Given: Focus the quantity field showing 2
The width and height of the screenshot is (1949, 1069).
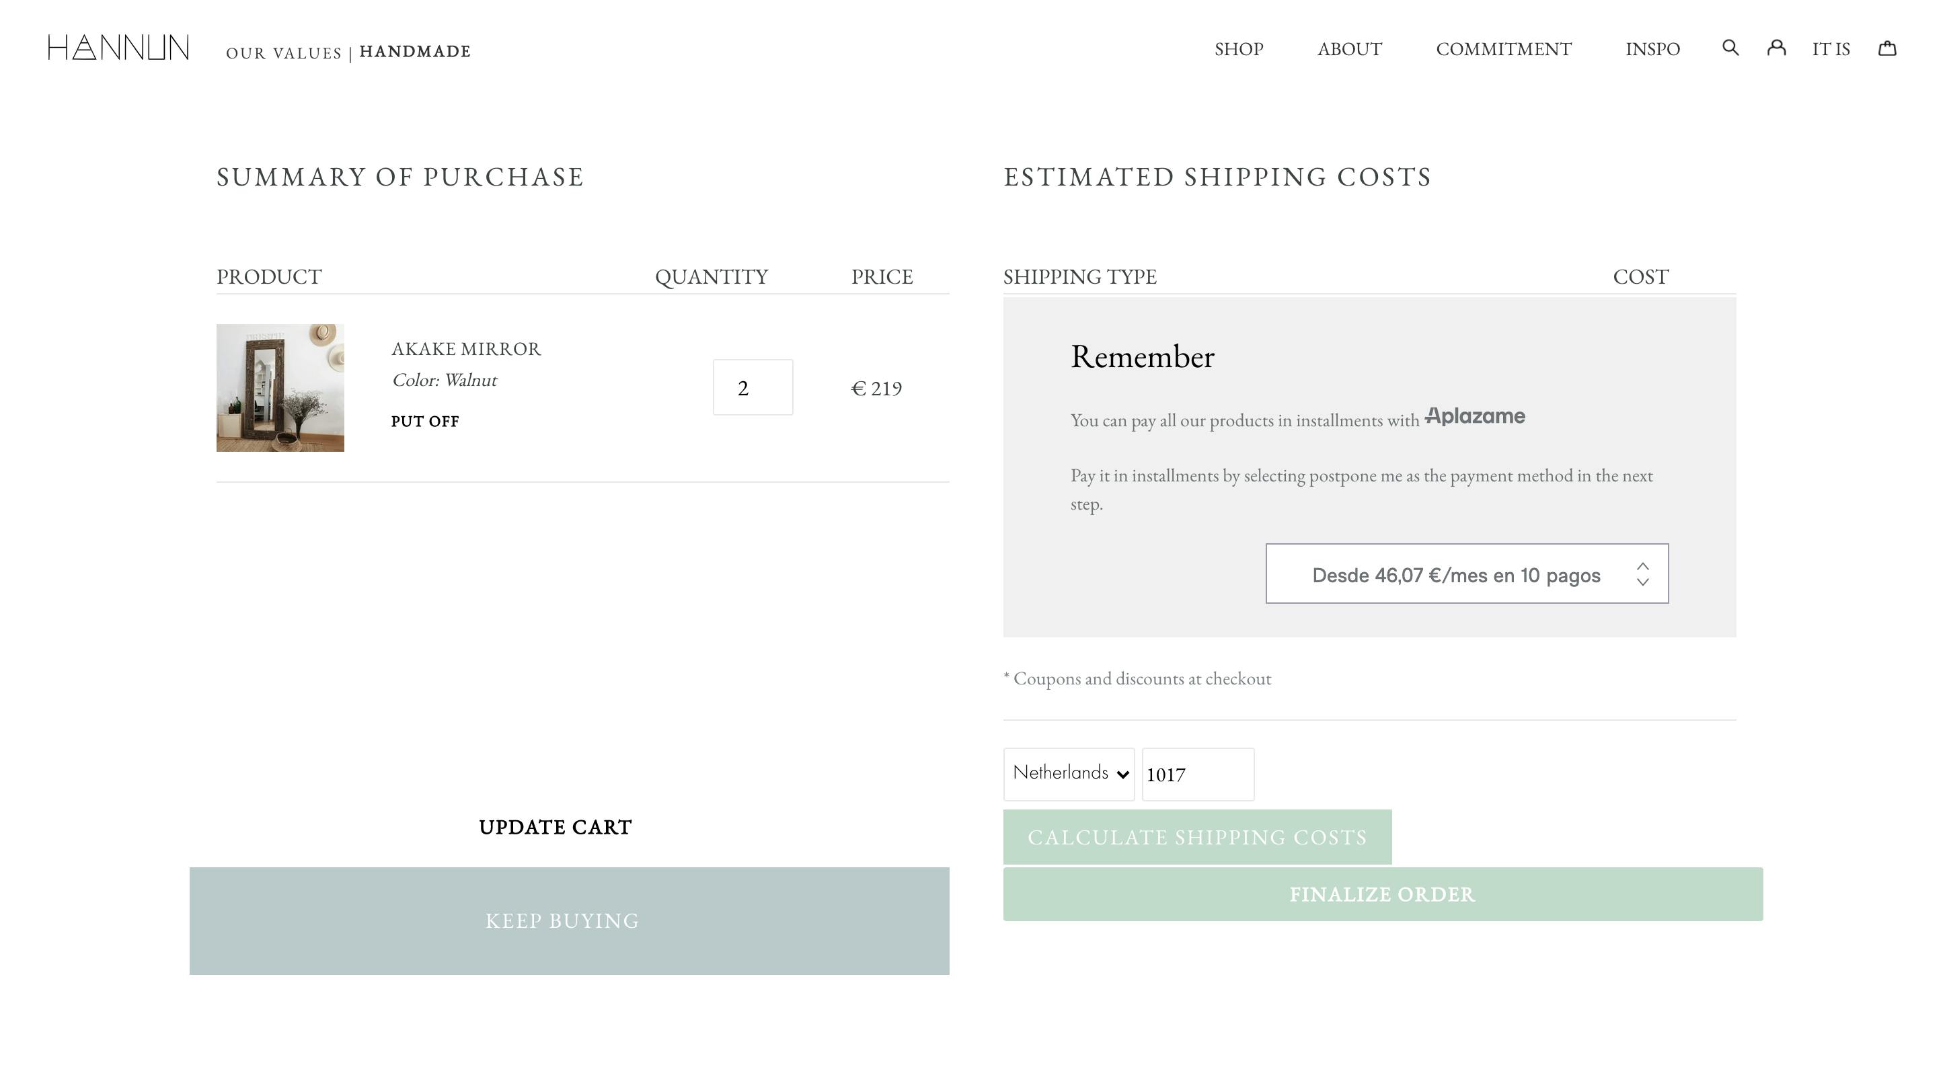Looking at the screenshot, I should pos(752,387).
